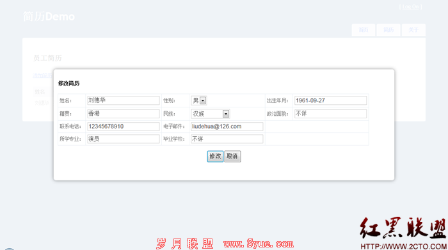
Task: Open the 性别 gender dropdown
Action: pos(199,100)
